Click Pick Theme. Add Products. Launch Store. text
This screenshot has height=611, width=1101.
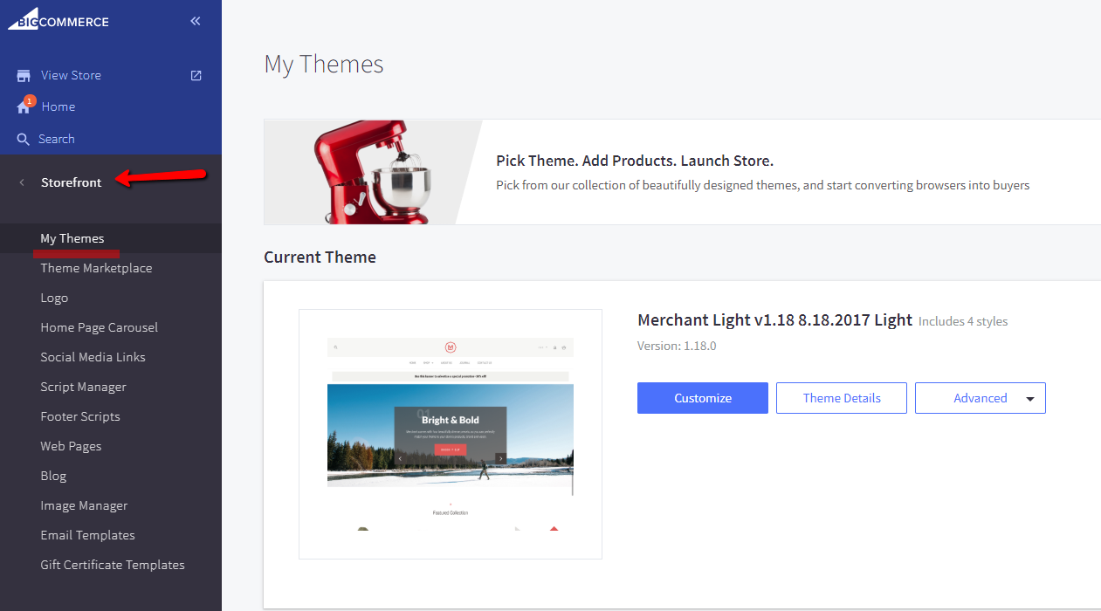pyautogui.click(x=635, y=161)
